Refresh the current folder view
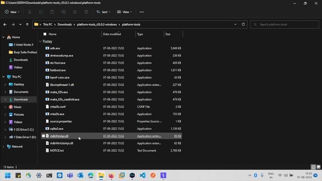The height and width of the screenshot is (181, 322). 243,24
